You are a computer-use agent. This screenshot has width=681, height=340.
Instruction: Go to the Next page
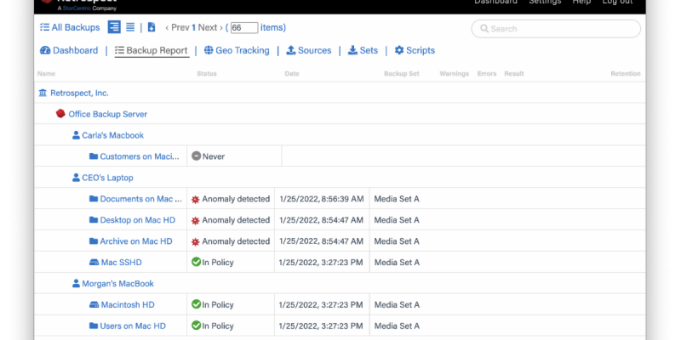point(210,27)
